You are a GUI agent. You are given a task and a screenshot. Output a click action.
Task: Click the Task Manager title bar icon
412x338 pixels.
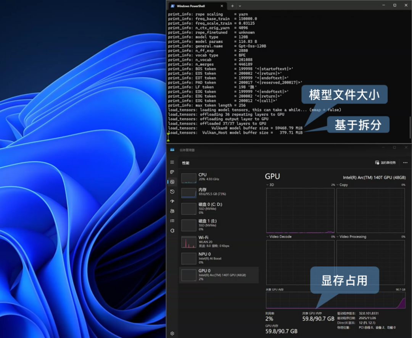pyautogui.click(x=172, y=150)
